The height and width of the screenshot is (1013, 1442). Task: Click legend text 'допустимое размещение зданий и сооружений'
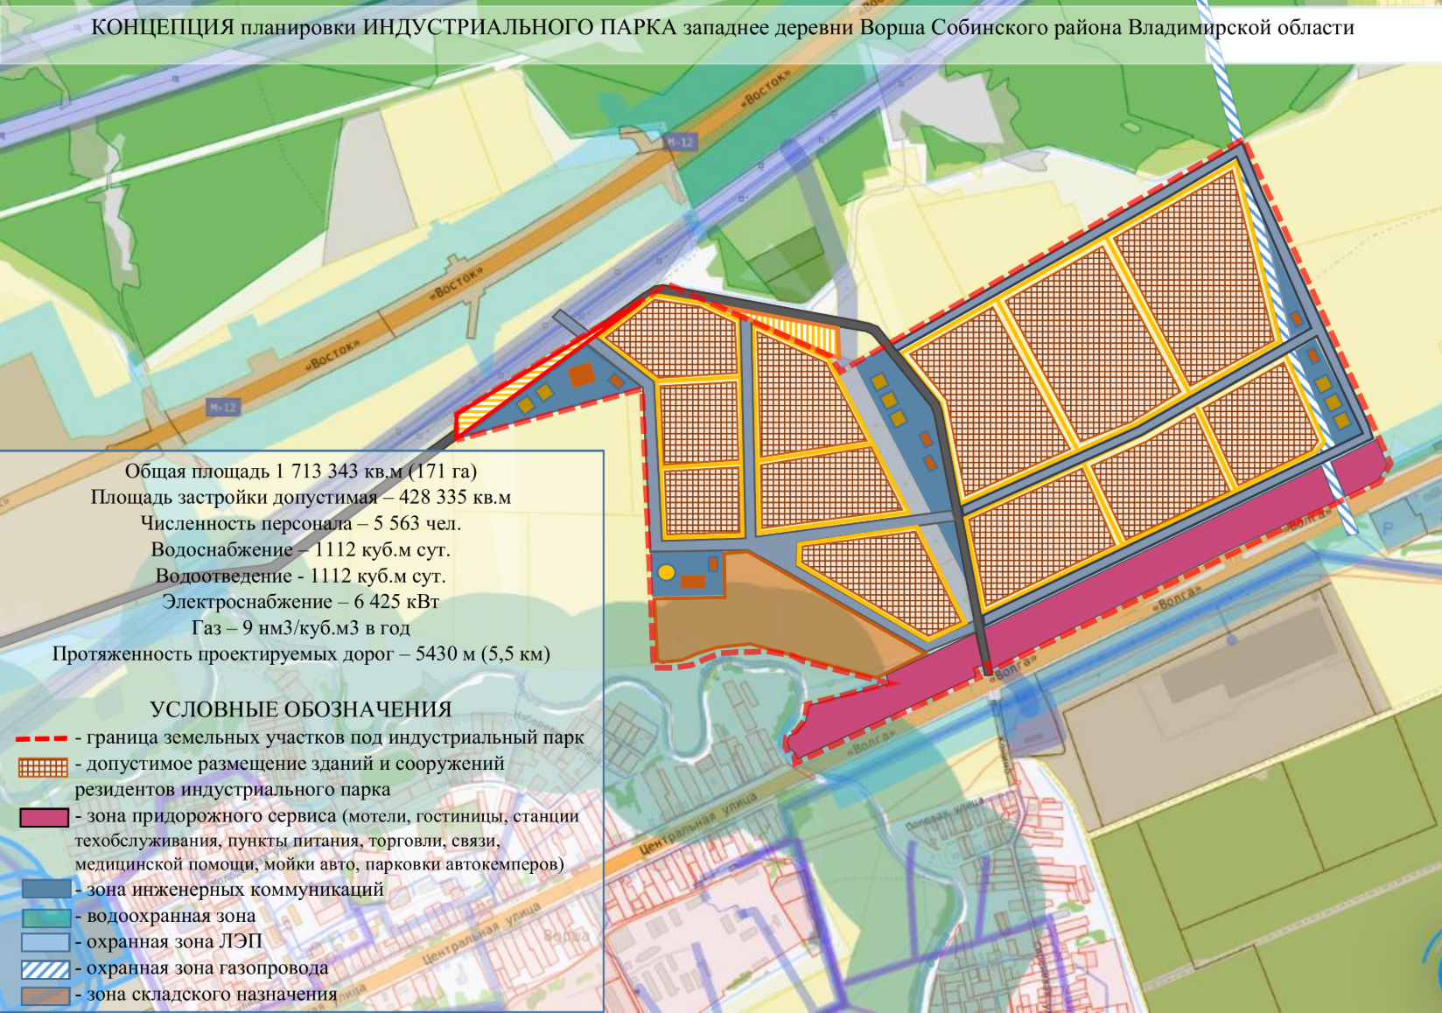(x=295, y=764)
